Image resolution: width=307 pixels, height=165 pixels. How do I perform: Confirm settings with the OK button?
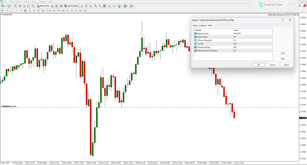pyautogui.click(x=258, y=65)
